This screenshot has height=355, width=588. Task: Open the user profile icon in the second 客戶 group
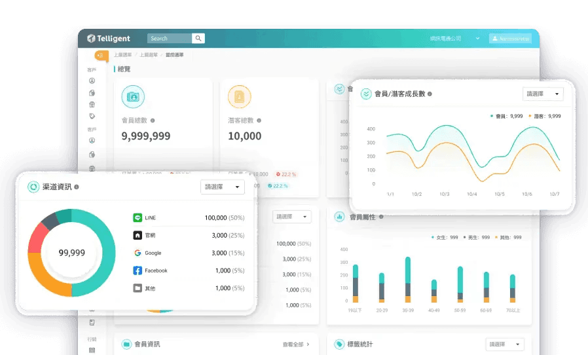pyautogui.click(x=92, y=140)
